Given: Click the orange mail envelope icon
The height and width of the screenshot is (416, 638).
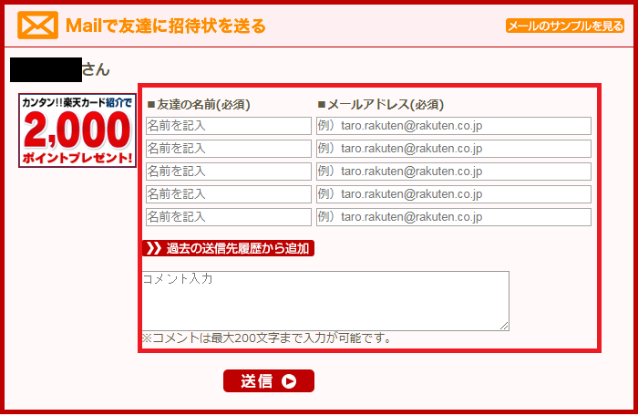Looking at the screenshot, I should tap(38, 26).
